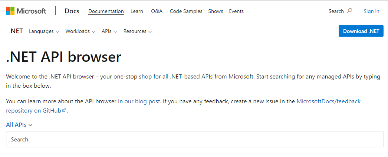This screenshot has width=388, height=157.
Task: Go to Code Samples
Action: pos(186,11)
